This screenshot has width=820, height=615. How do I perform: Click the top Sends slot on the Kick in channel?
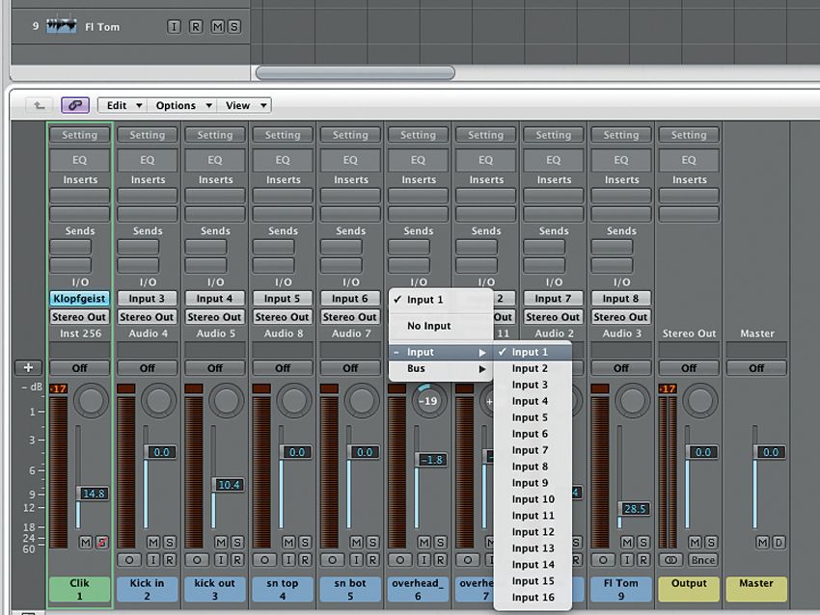[x=147, y=248]
